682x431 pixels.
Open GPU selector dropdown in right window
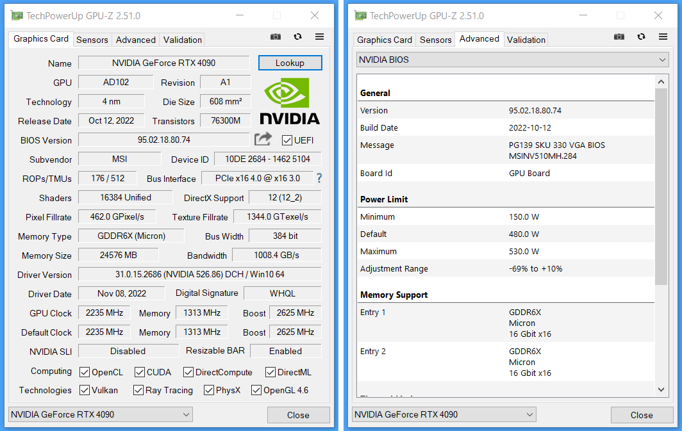(444, 414)
